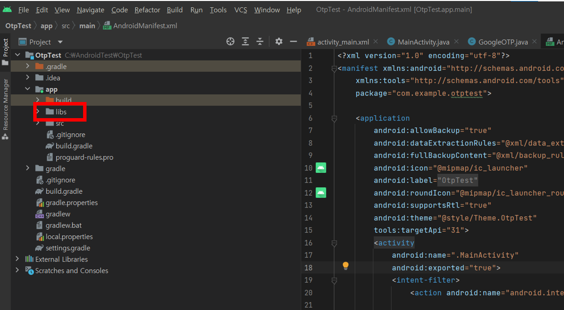Image resolution: width=564 pixels, height=310 pixels.
Task: Click src breadcrumb in navigation bar
Action: point(65,26)
